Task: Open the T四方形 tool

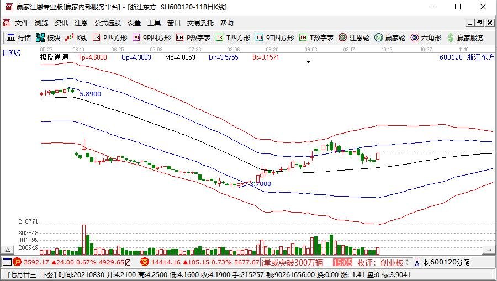Action: 233,38
